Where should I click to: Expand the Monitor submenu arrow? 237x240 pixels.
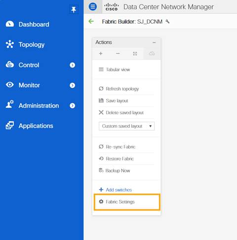(72, 85)
